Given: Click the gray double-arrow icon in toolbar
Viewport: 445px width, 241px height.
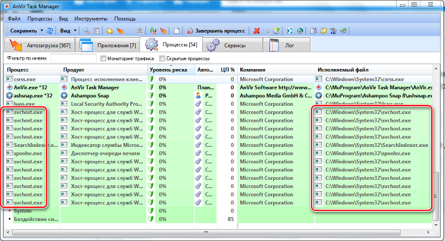Looking at the screenshot, I should coord(140,31).
